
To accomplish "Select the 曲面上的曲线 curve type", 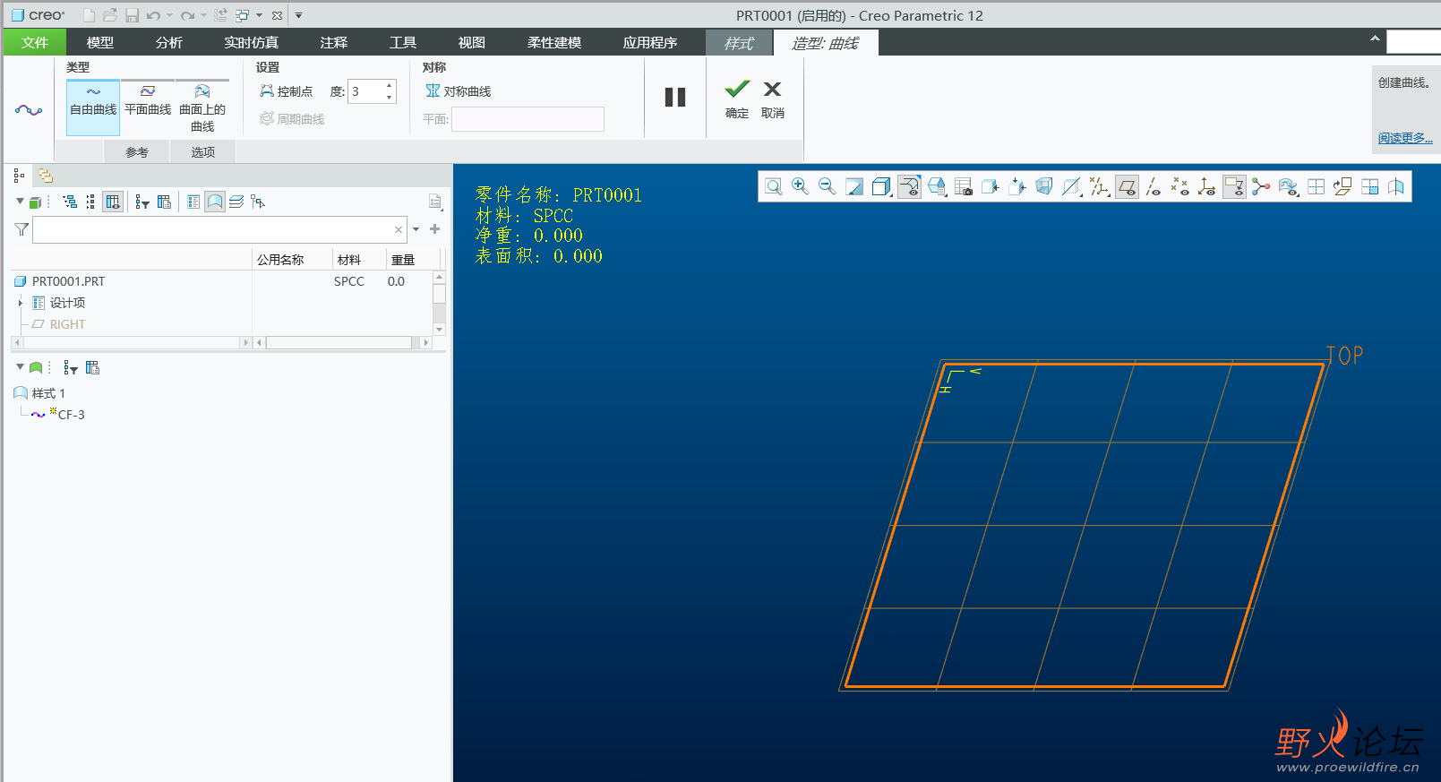I will pyautogui.click(x=202, y=107).
